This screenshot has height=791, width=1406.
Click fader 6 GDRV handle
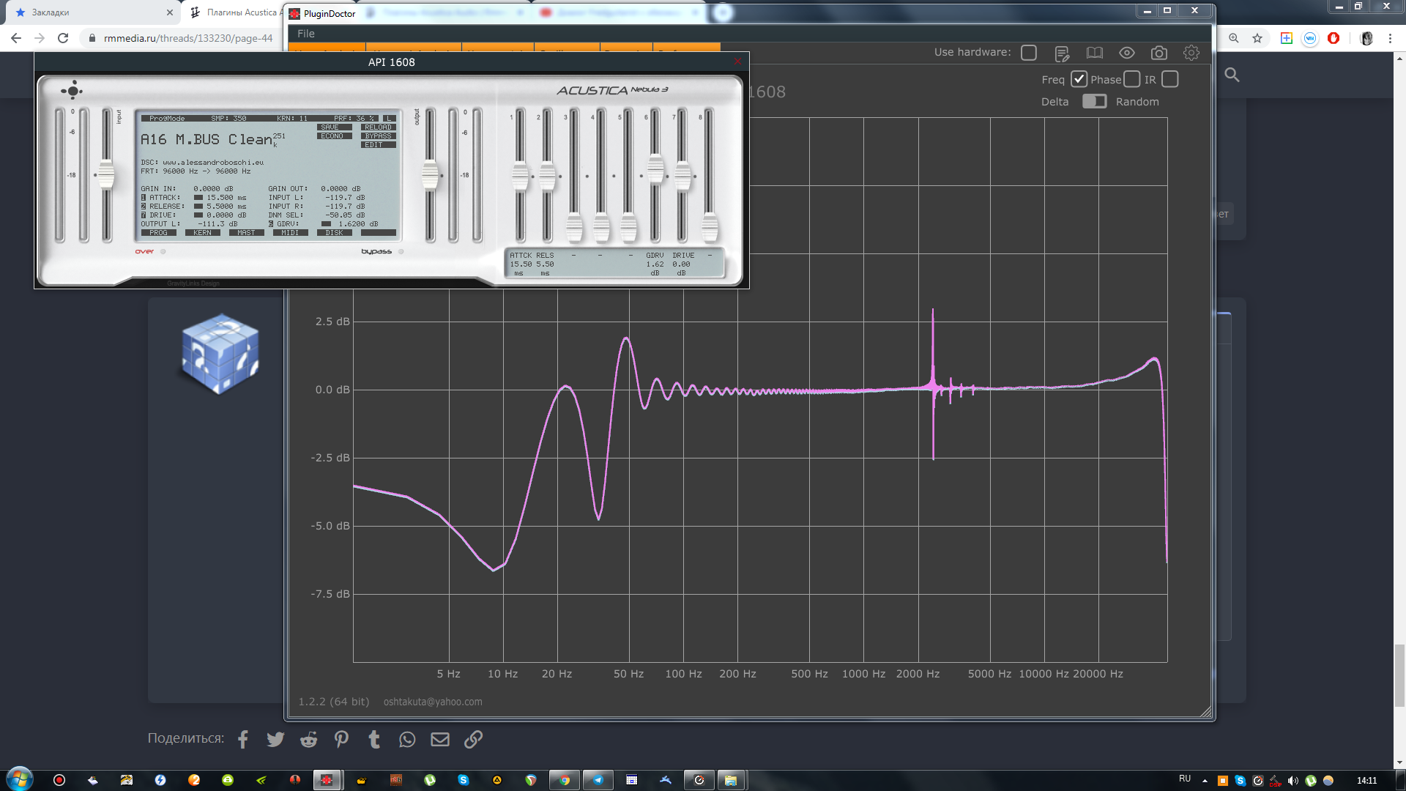[655, 168]
